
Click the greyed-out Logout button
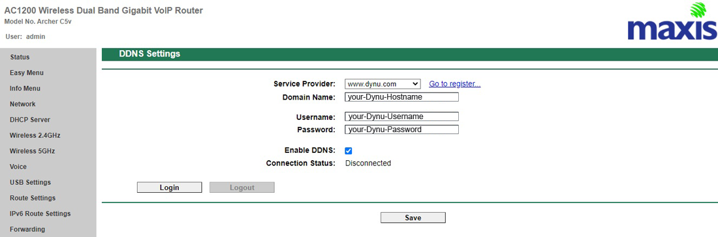[242, 188]
